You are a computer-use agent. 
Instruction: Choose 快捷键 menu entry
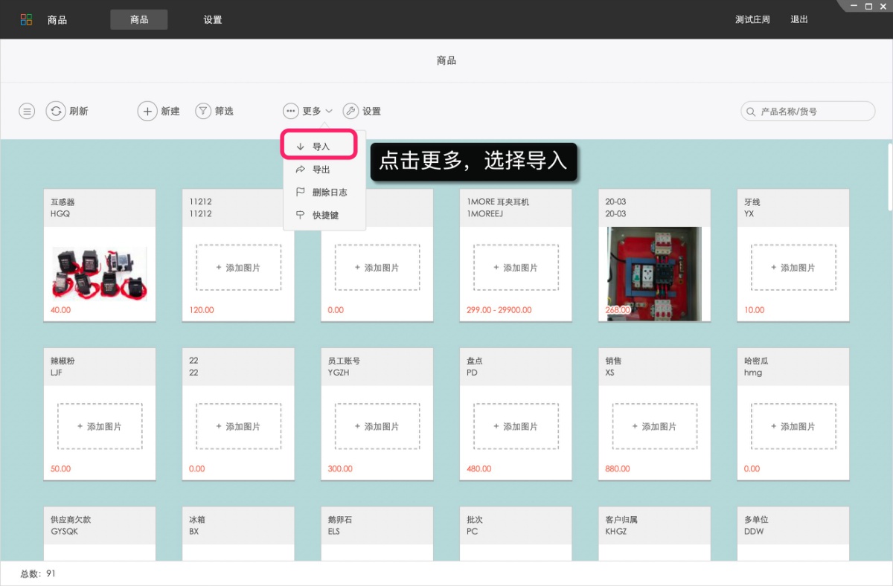[x=324, y=215]
